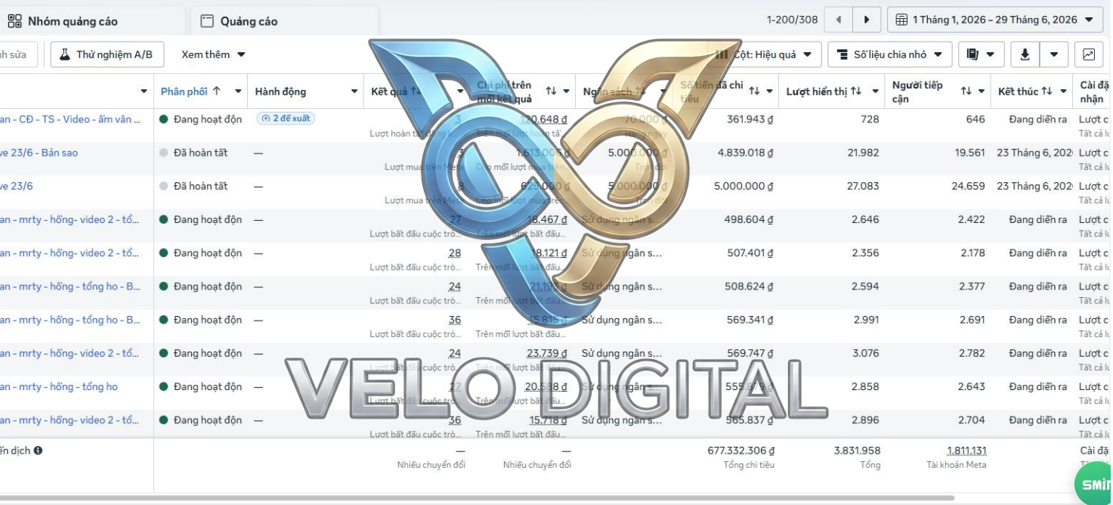Open the download export icon button

point(1025,54)
